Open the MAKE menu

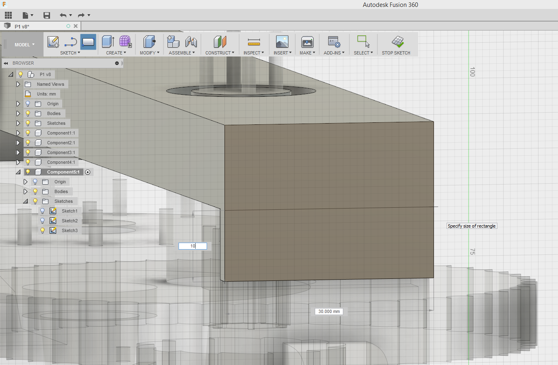(307, 53)
